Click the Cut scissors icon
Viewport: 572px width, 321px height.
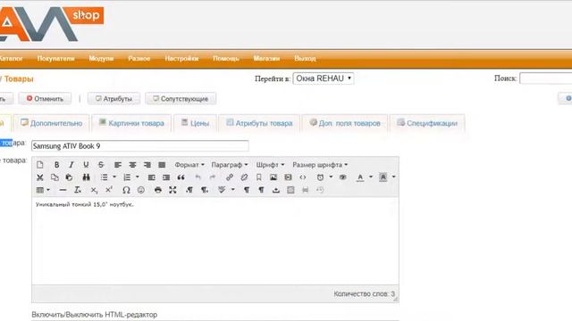[x=39, y=177]
